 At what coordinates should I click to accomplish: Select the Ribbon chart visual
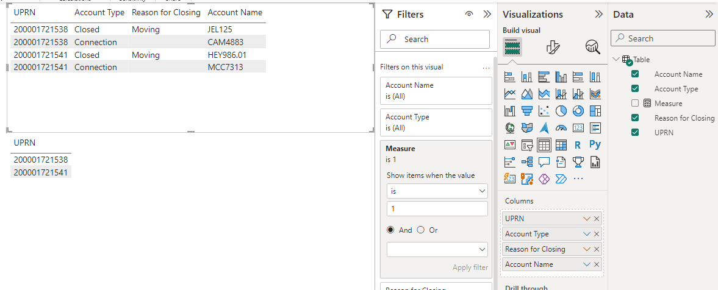point(595,94)
